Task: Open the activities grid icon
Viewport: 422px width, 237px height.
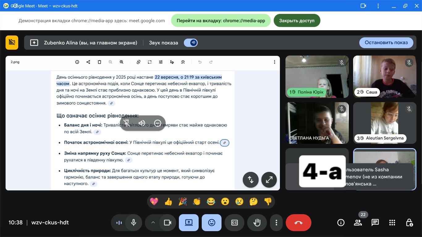Action: [x=392, y=222]
